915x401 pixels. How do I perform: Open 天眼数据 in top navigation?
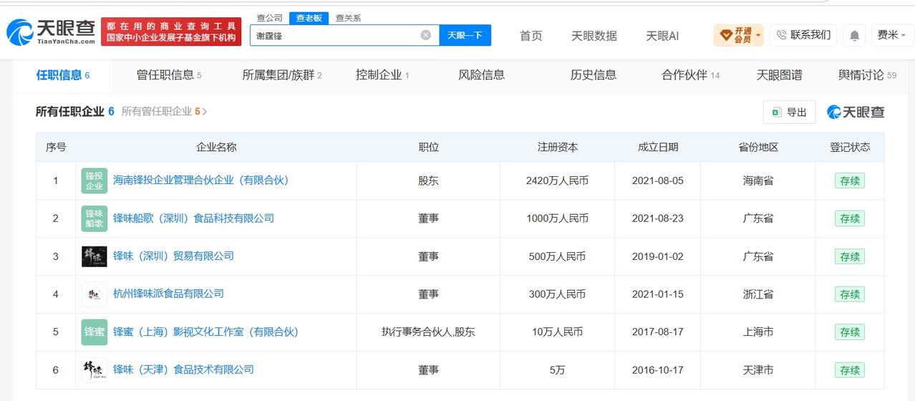click(x=594, y=36)
